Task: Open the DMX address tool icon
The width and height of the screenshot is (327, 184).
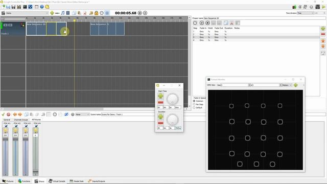Action: coord(31,7)
